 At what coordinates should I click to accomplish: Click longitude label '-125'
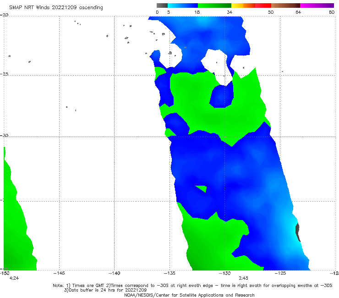280,273
